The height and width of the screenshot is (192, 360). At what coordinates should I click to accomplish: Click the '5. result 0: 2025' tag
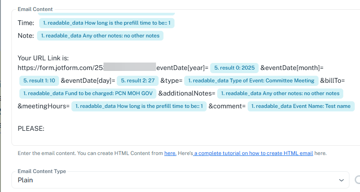pyautogui.click(x=234, y=68)
